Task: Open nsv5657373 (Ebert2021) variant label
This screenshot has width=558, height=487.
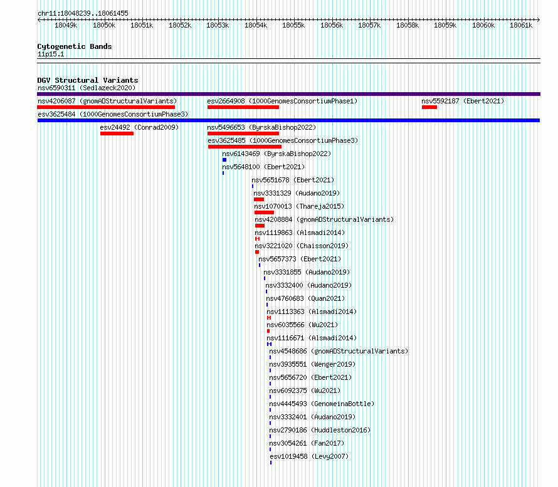Action: pos(300,259)
